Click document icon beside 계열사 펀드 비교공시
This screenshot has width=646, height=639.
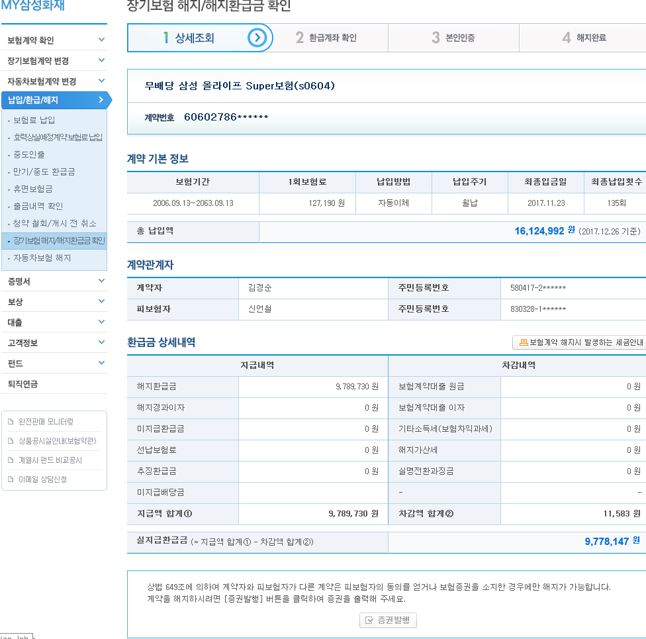(x=11, y=460)
